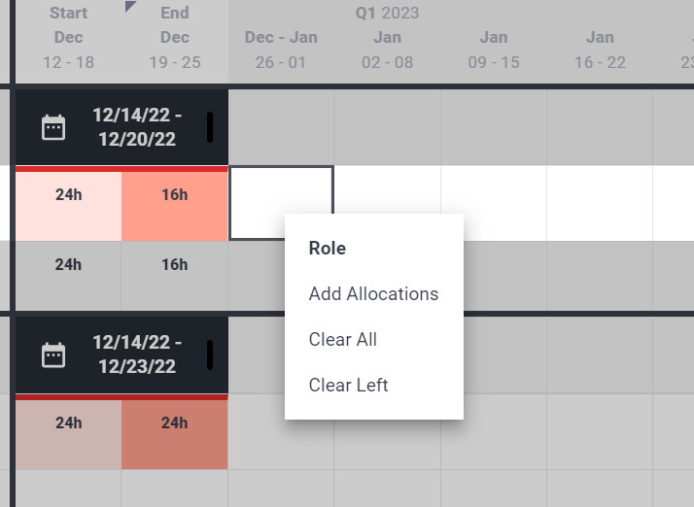Click the Role header in context menu
The height and width of the screenshot is (507, 694).
[328, 249]
